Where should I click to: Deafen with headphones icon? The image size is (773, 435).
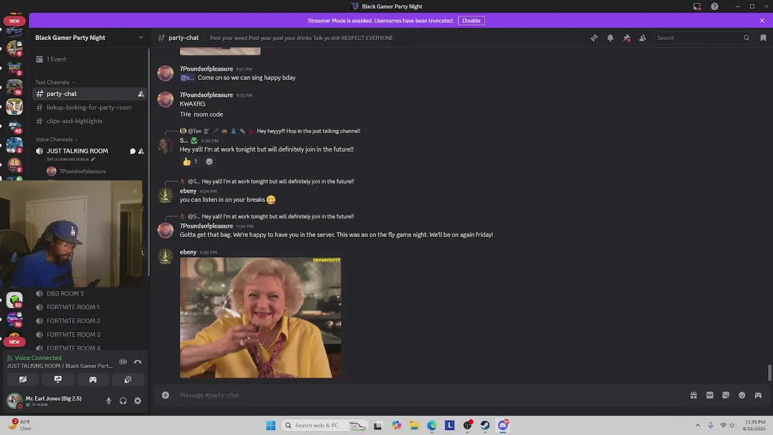tap(123, 401)
